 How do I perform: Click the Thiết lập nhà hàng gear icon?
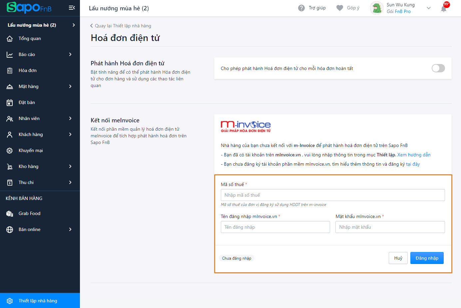pos(10,301)
